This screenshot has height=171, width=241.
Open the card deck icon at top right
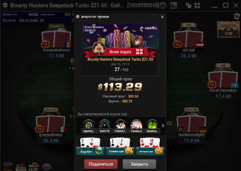point(237,16)
